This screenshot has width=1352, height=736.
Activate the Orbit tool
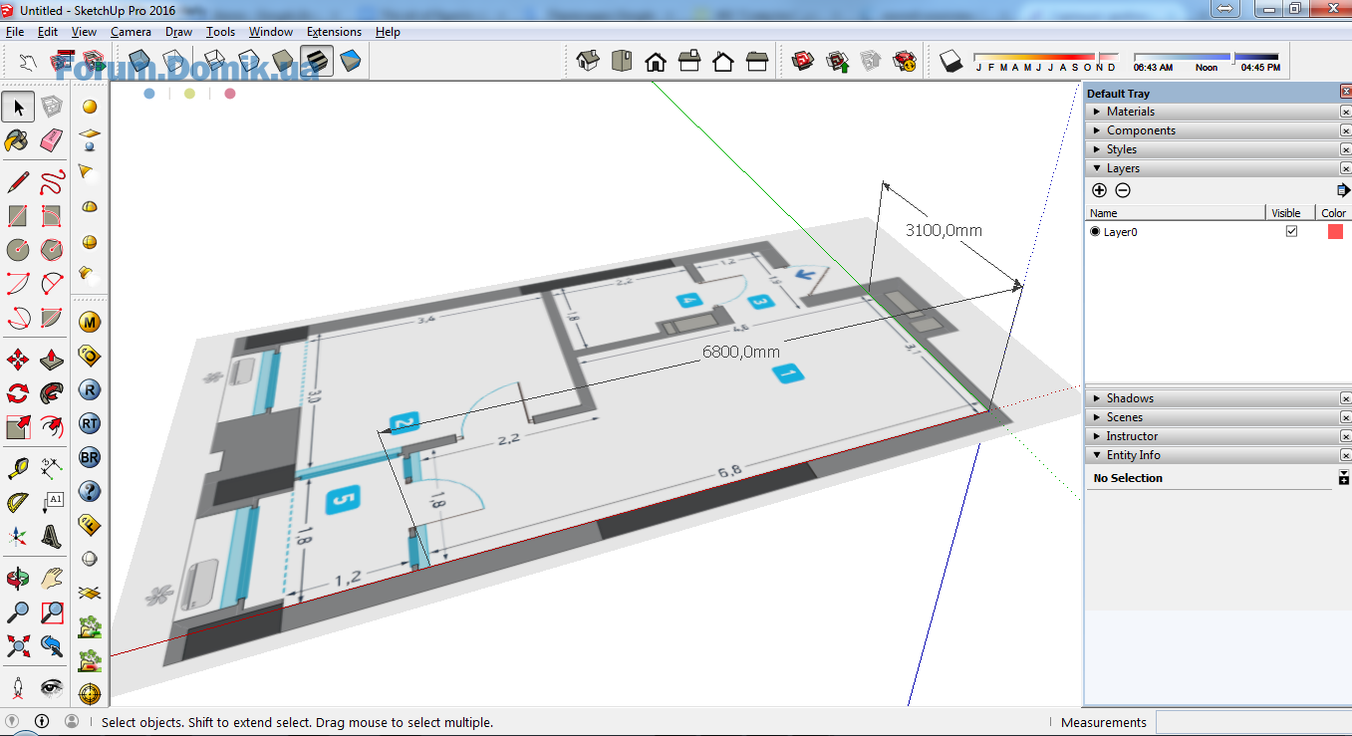[x=18, y=578]
